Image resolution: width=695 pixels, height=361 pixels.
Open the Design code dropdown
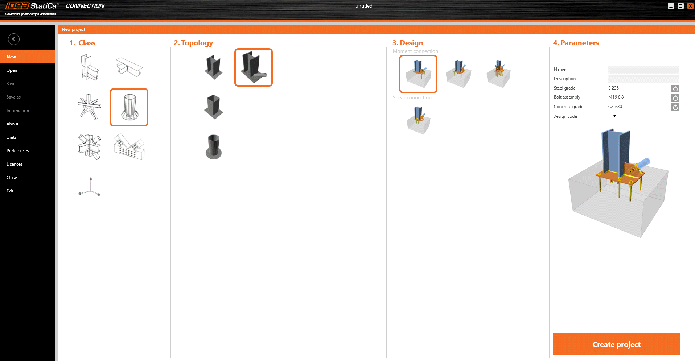click(614, 116)
